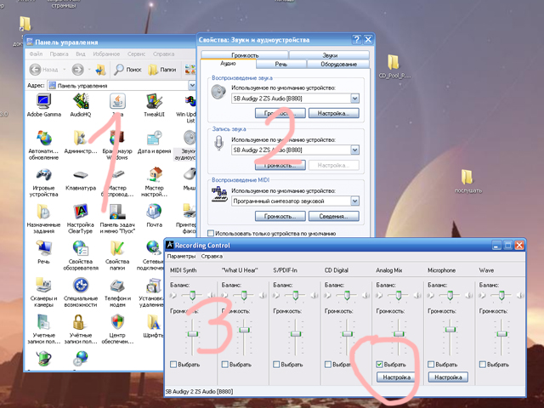Viewport: 544px width, 408px height.
Task: Open the Клавиатура (Keyboard) icon
Action: [80, 175]
